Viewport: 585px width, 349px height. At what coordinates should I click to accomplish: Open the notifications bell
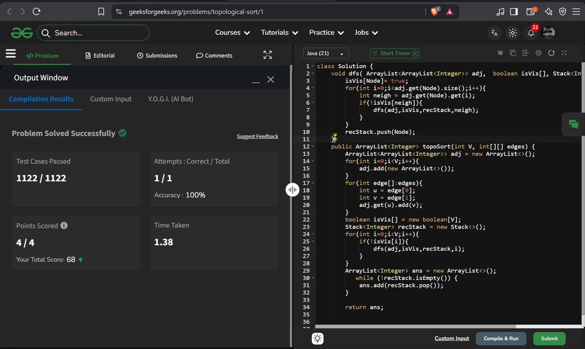click(531, 33)
